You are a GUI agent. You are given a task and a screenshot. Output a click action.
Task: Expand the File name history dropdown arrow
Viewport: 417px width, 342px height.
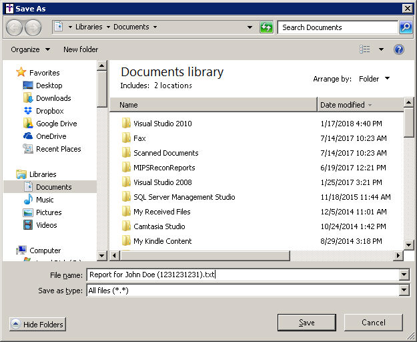[404, 275]
